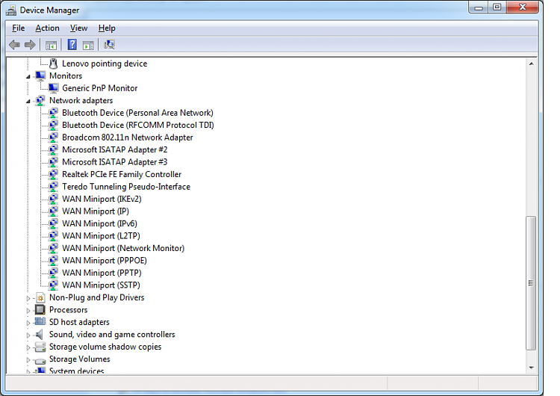
Task: Expand the Non-Plug and Play Drivers arrow
Action: [x=28, y=298]
